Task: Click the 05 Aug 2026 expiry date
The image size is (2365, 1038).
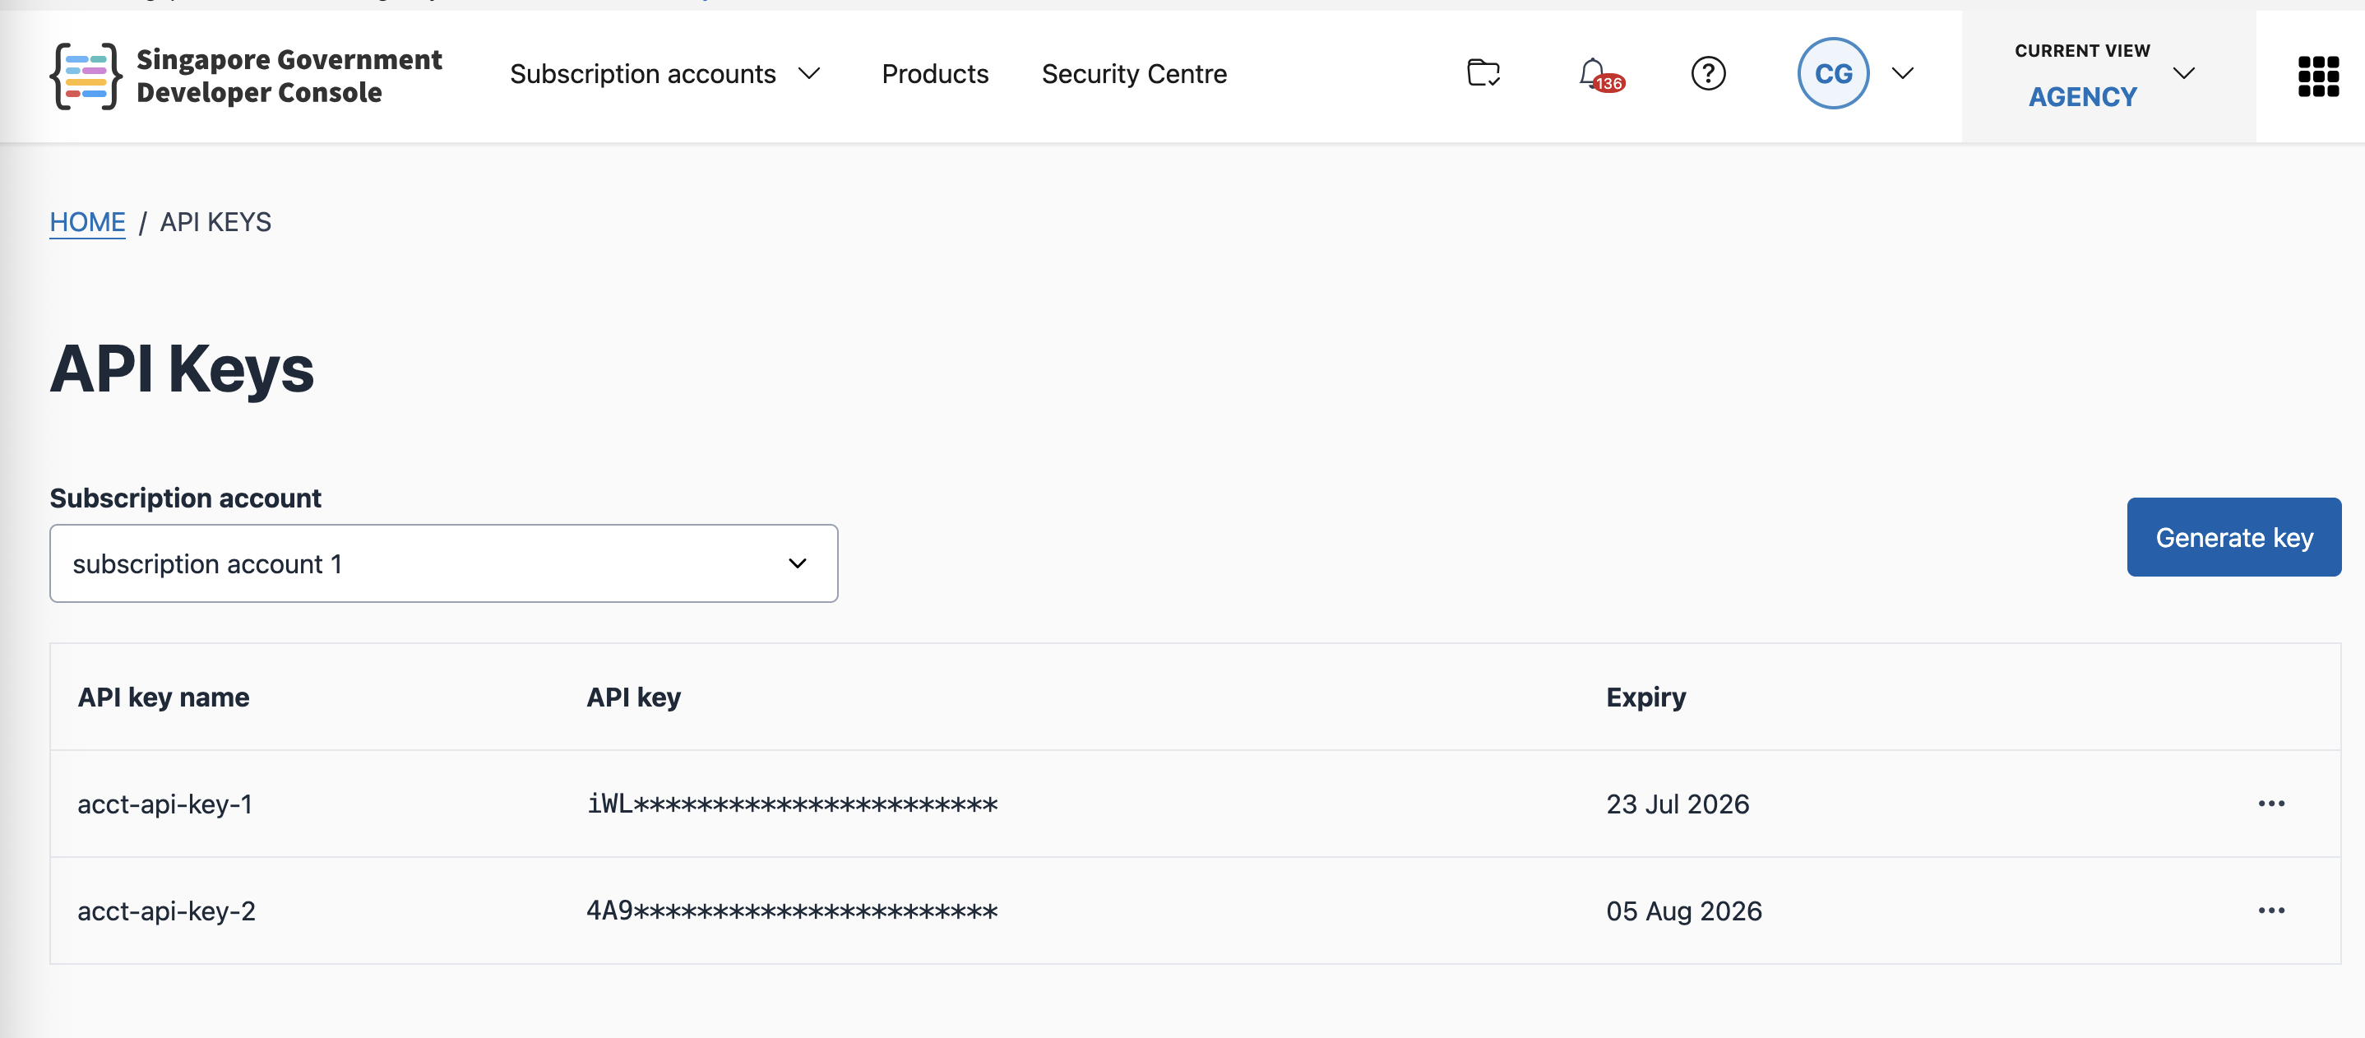Action: (x=1684, y=911)
